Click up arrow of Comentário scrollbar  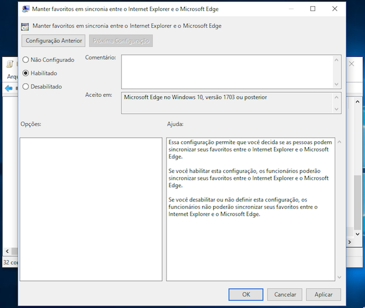click(336, 60)
